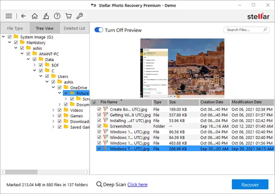Collapse the ANANT-PC tree node
Viewport: 275px width, 194px height.
(22, 54)
